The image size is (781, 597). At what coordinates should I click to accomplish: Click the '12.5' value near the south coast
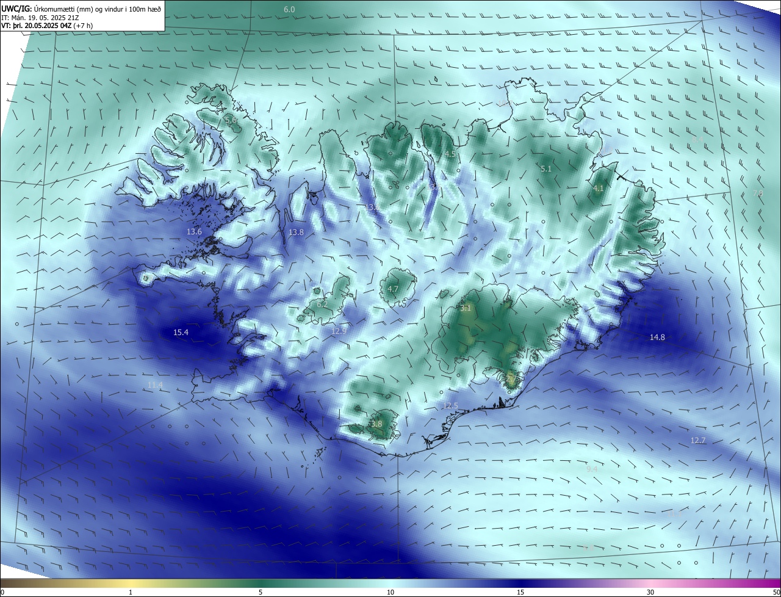450,405
